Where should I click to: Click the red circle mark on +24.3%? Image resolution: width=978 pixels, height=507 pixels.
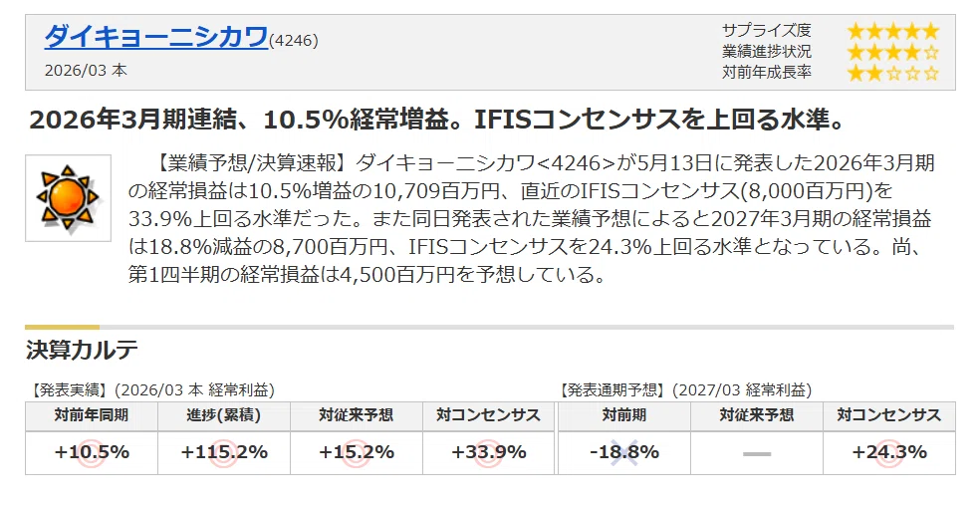click(889, 453)
